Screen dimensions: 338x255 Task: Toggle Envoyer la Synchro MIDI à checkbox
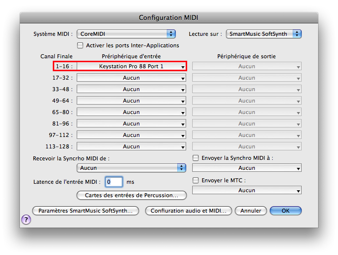pos(196,158)
